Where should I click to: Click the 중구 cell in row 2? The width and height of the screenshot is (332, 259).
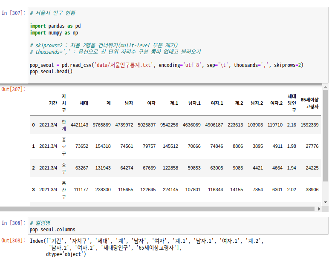click(x=64, y=168)
